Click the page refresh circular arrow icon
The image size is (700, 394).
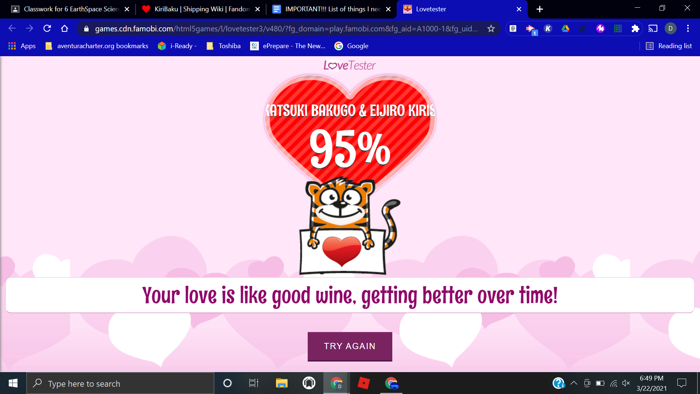(47, 29)
